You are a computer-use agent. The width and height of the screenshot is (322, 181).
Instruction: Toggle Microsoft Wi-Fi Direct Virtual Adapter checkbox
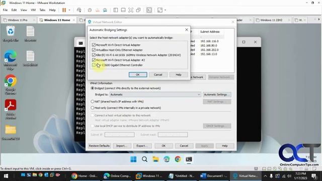click(x=94, y=45)
